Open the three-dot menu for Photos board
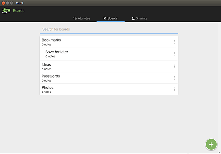 [174, 89]
